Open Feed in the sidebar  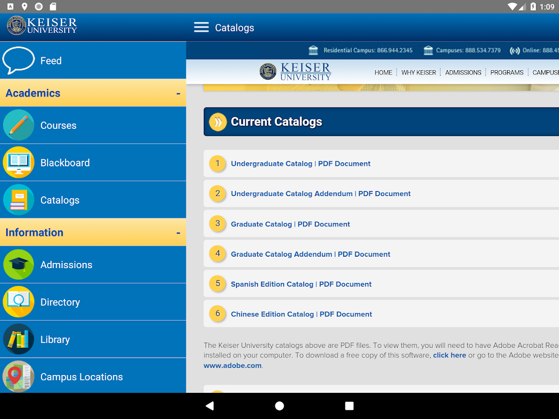[93, 60]
